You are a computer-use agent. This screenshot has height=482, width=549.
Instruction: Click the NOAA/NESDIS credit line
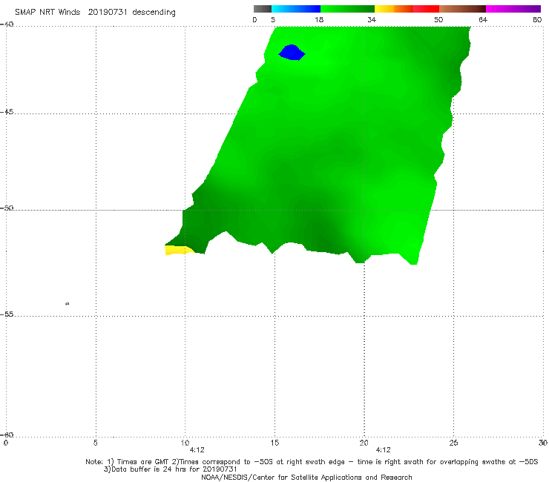point(306,477)
